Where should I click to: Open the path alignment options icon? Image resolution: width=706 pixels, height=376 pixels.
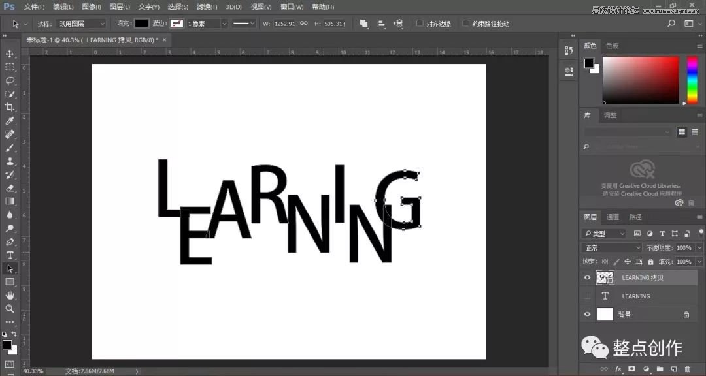click(x=381, y=23)
